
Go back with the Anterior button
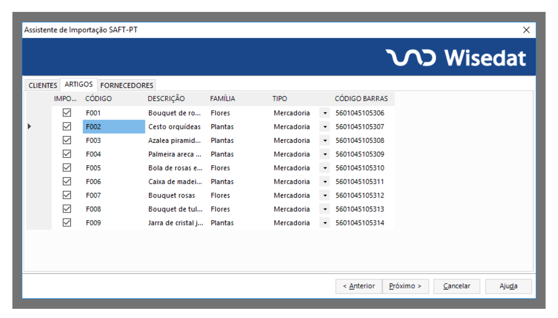pyautogui.click(x=359, y=286)
